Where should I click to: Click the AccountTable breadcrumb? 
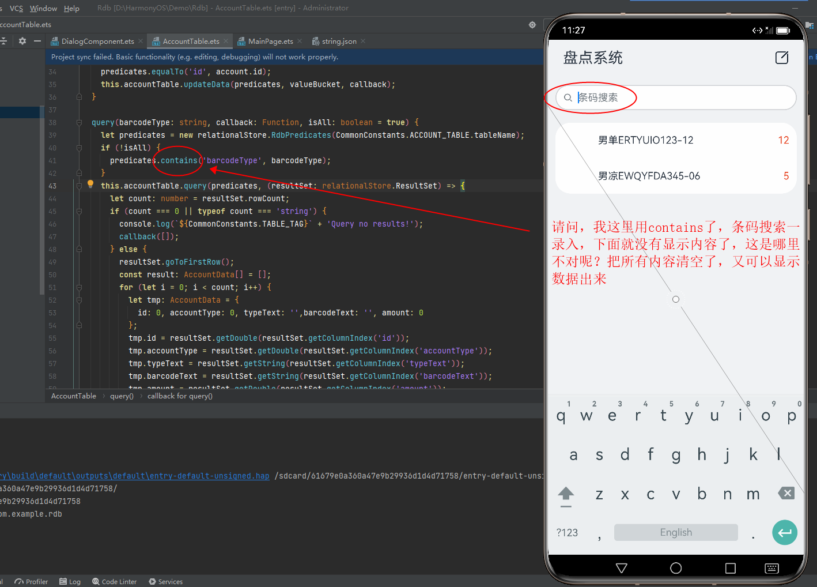tap(74, 396)
